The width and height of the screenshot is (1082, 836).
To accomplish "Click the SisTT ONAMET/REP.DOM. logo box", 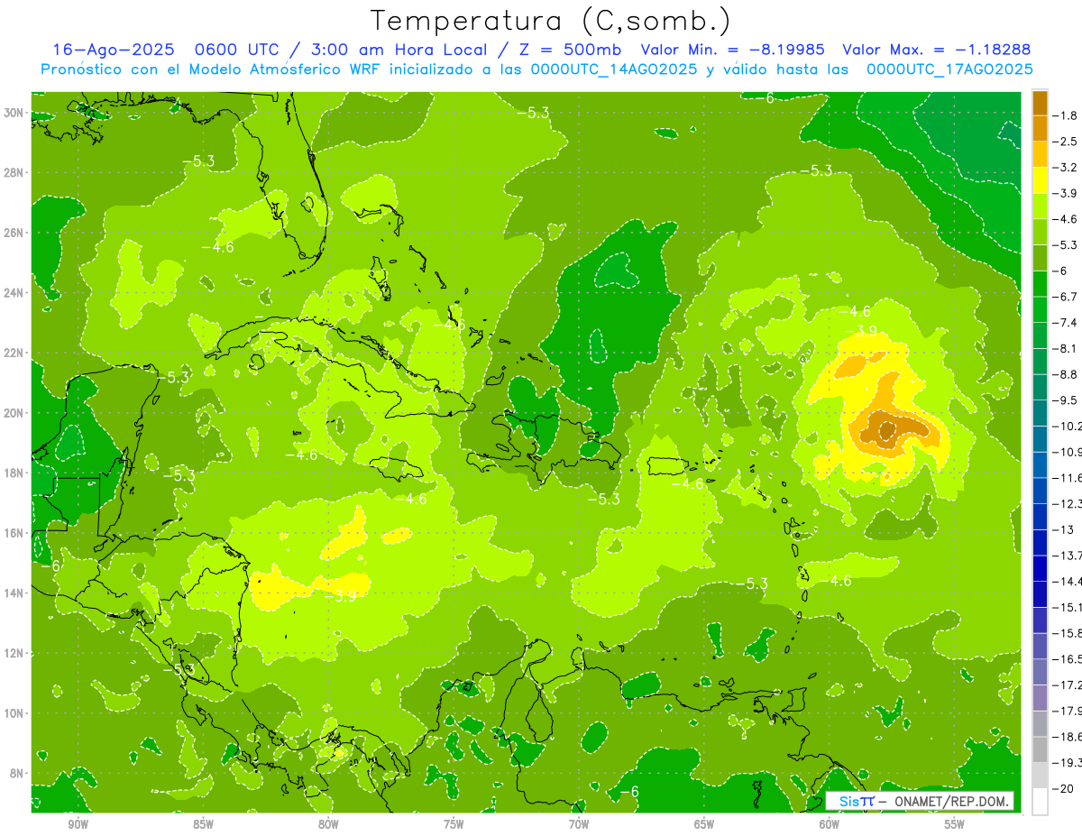I will [x=920, y=801].
